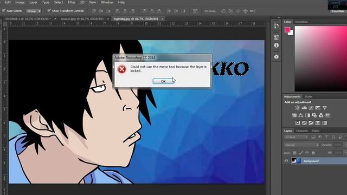347x195 pixels.
Task: Add a Color Lookup adjustment
Action: 328,115
